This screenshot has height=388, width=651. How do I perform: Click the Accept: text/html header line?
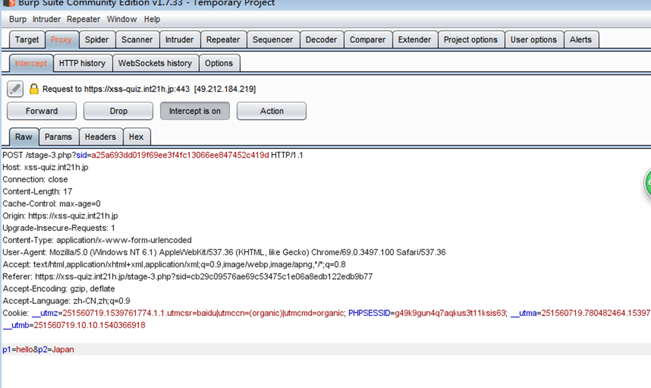coord(174,264)
